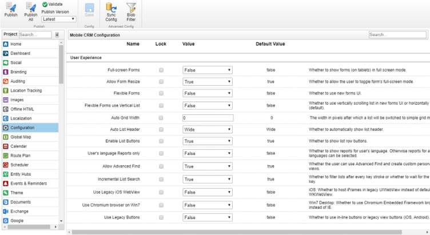Click the Mobile CRM Configuration search box
The width and height of the screenshot is (430, 235).
pos(397,34)
